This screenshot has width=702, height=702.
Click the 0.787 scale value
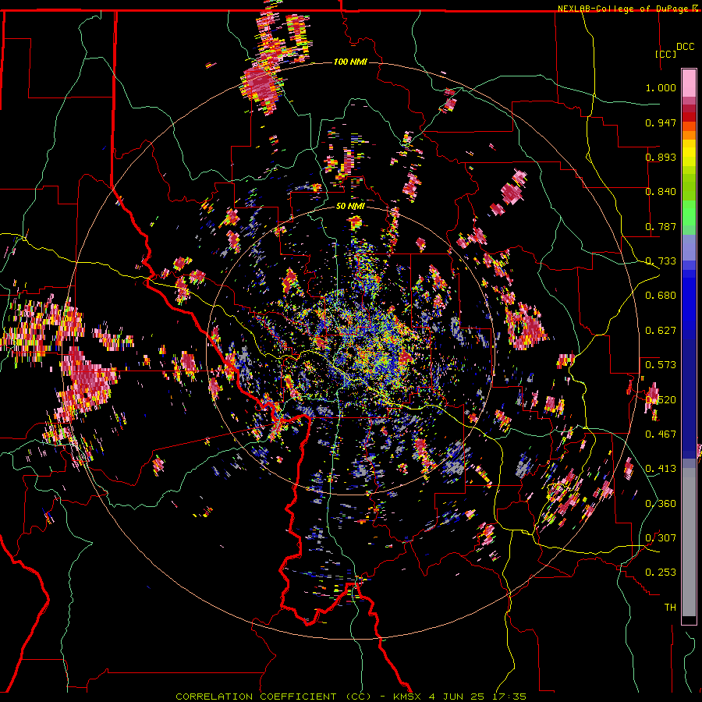[661, 226]
